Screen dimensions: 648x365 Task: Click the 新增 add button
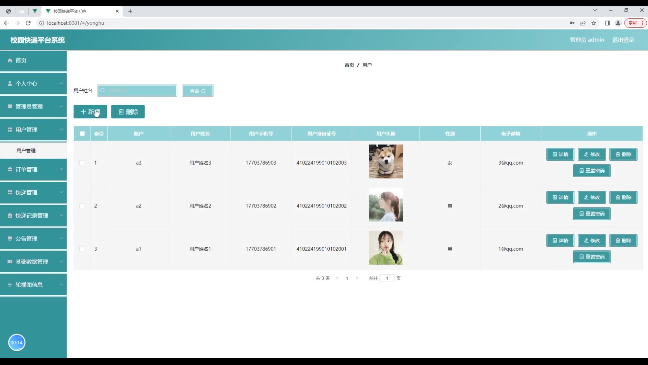pyautogui.click(x=90, y=112)
